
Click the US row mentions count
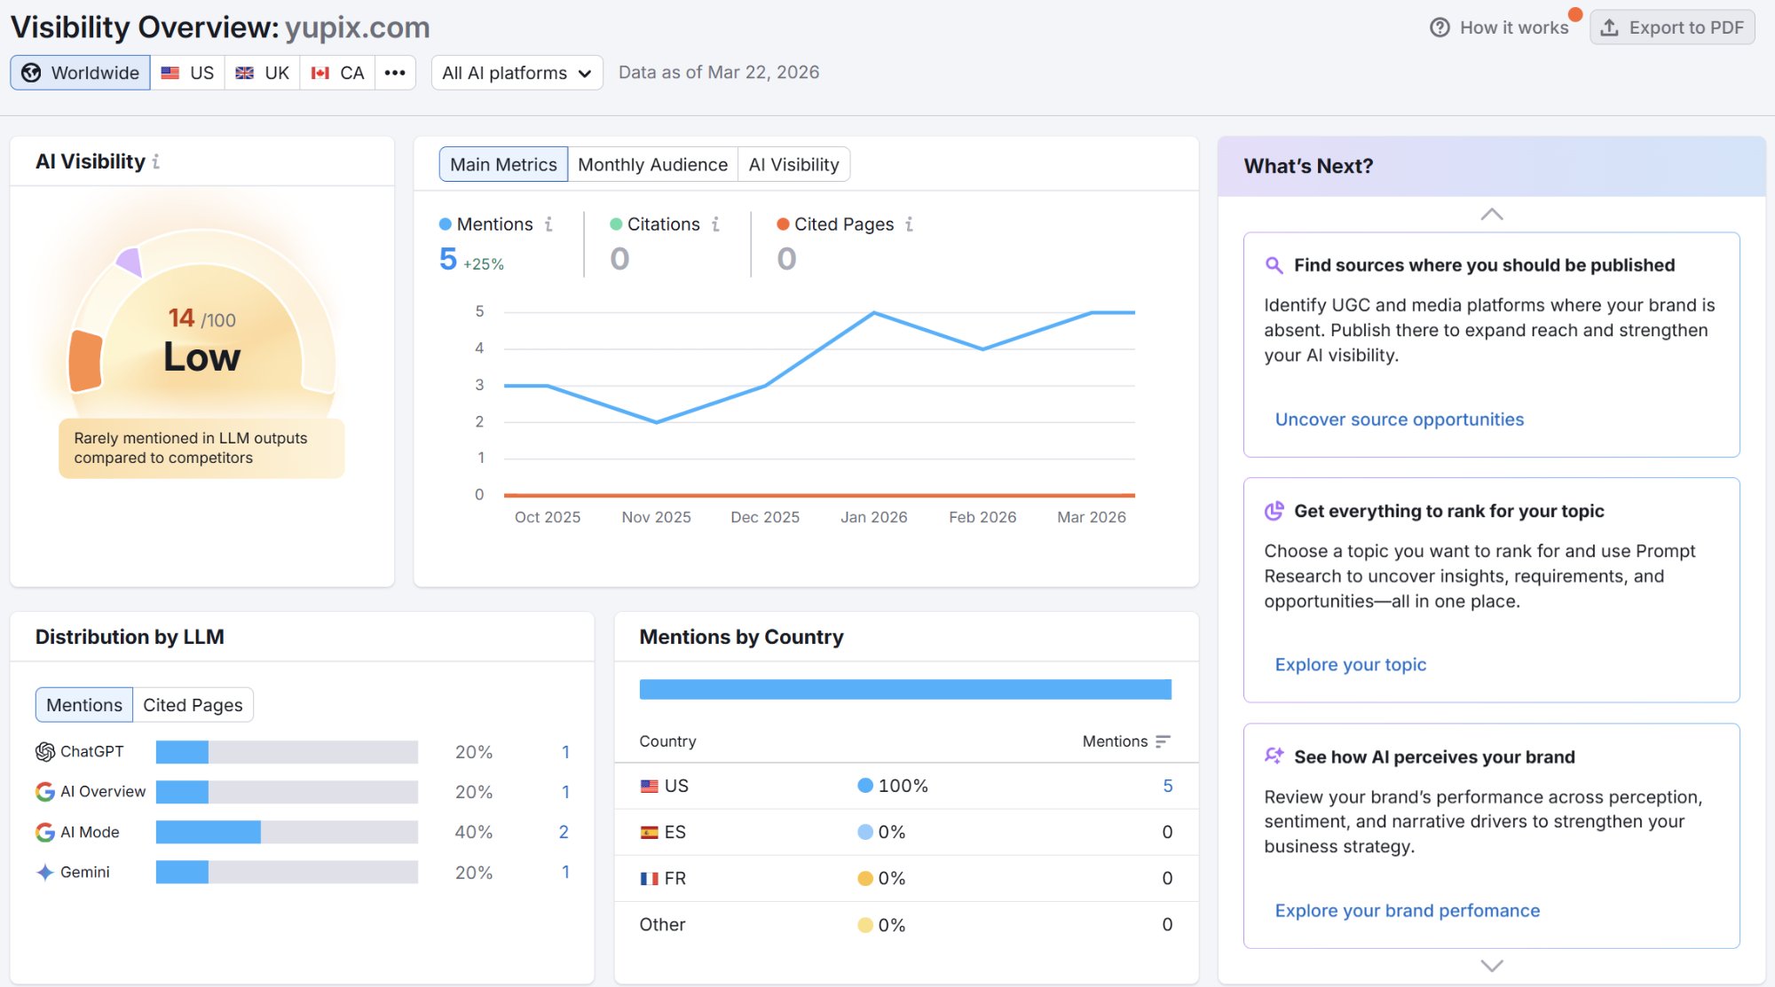[x=1168, y=786]
